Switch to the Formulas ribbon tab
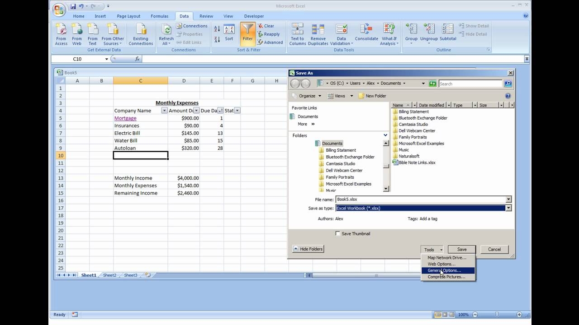579x325 pixels. point(159,16)
